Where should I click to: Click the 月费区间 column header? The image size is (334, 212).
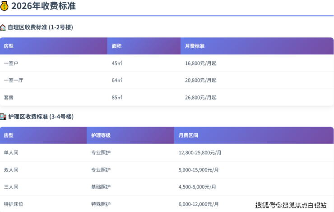[188, 135]
